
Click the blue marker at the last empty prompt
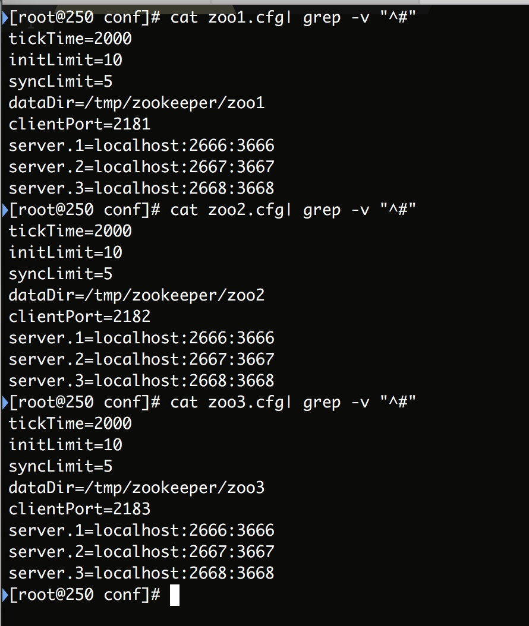coord(5,595)
